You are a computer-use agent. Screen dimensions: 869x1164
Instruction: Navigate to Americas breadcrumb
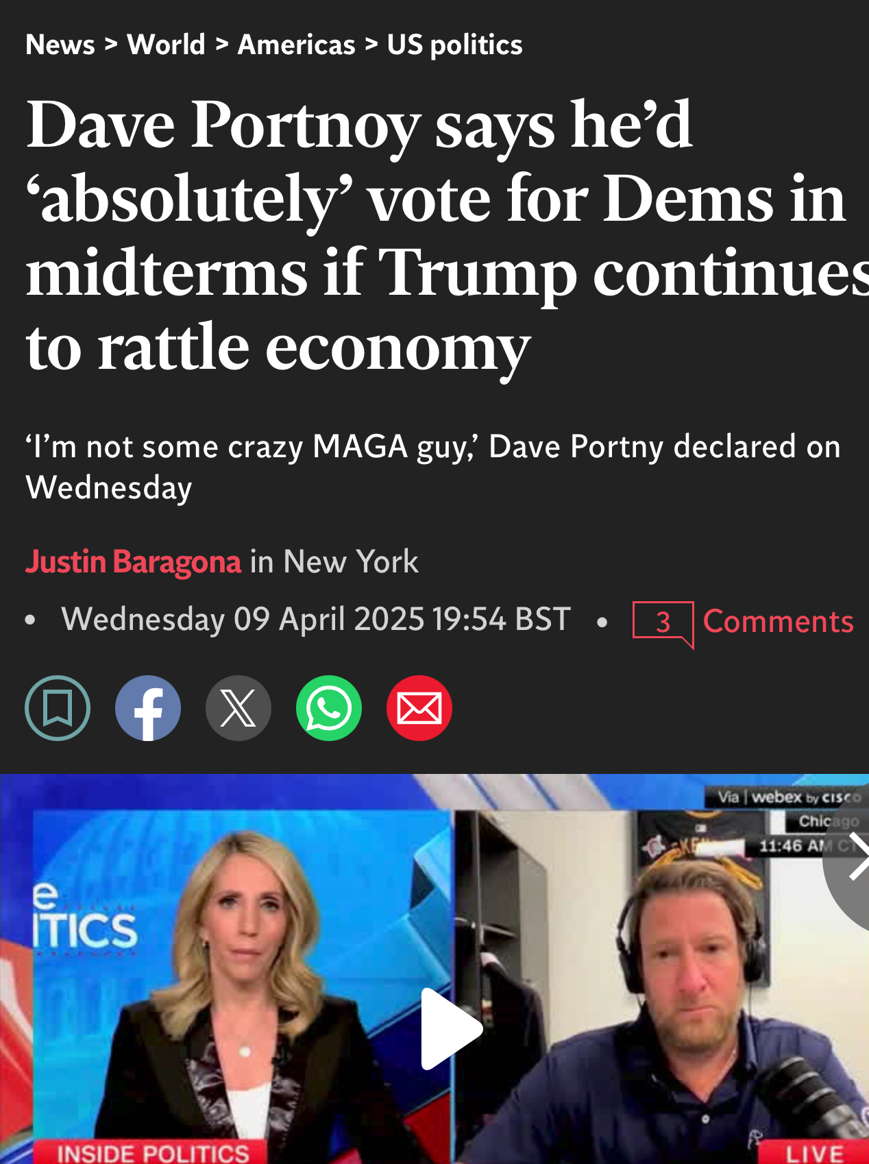(297, 45)
